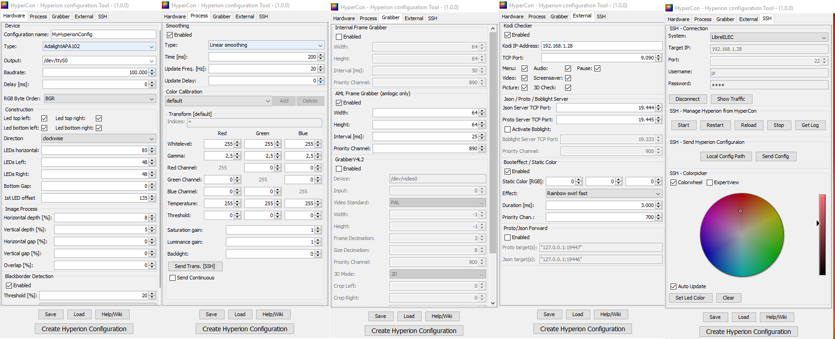Decrease Baudrate using the down arrow
Viewport: 835px width, 339px height.
click(x=152, y=74)
